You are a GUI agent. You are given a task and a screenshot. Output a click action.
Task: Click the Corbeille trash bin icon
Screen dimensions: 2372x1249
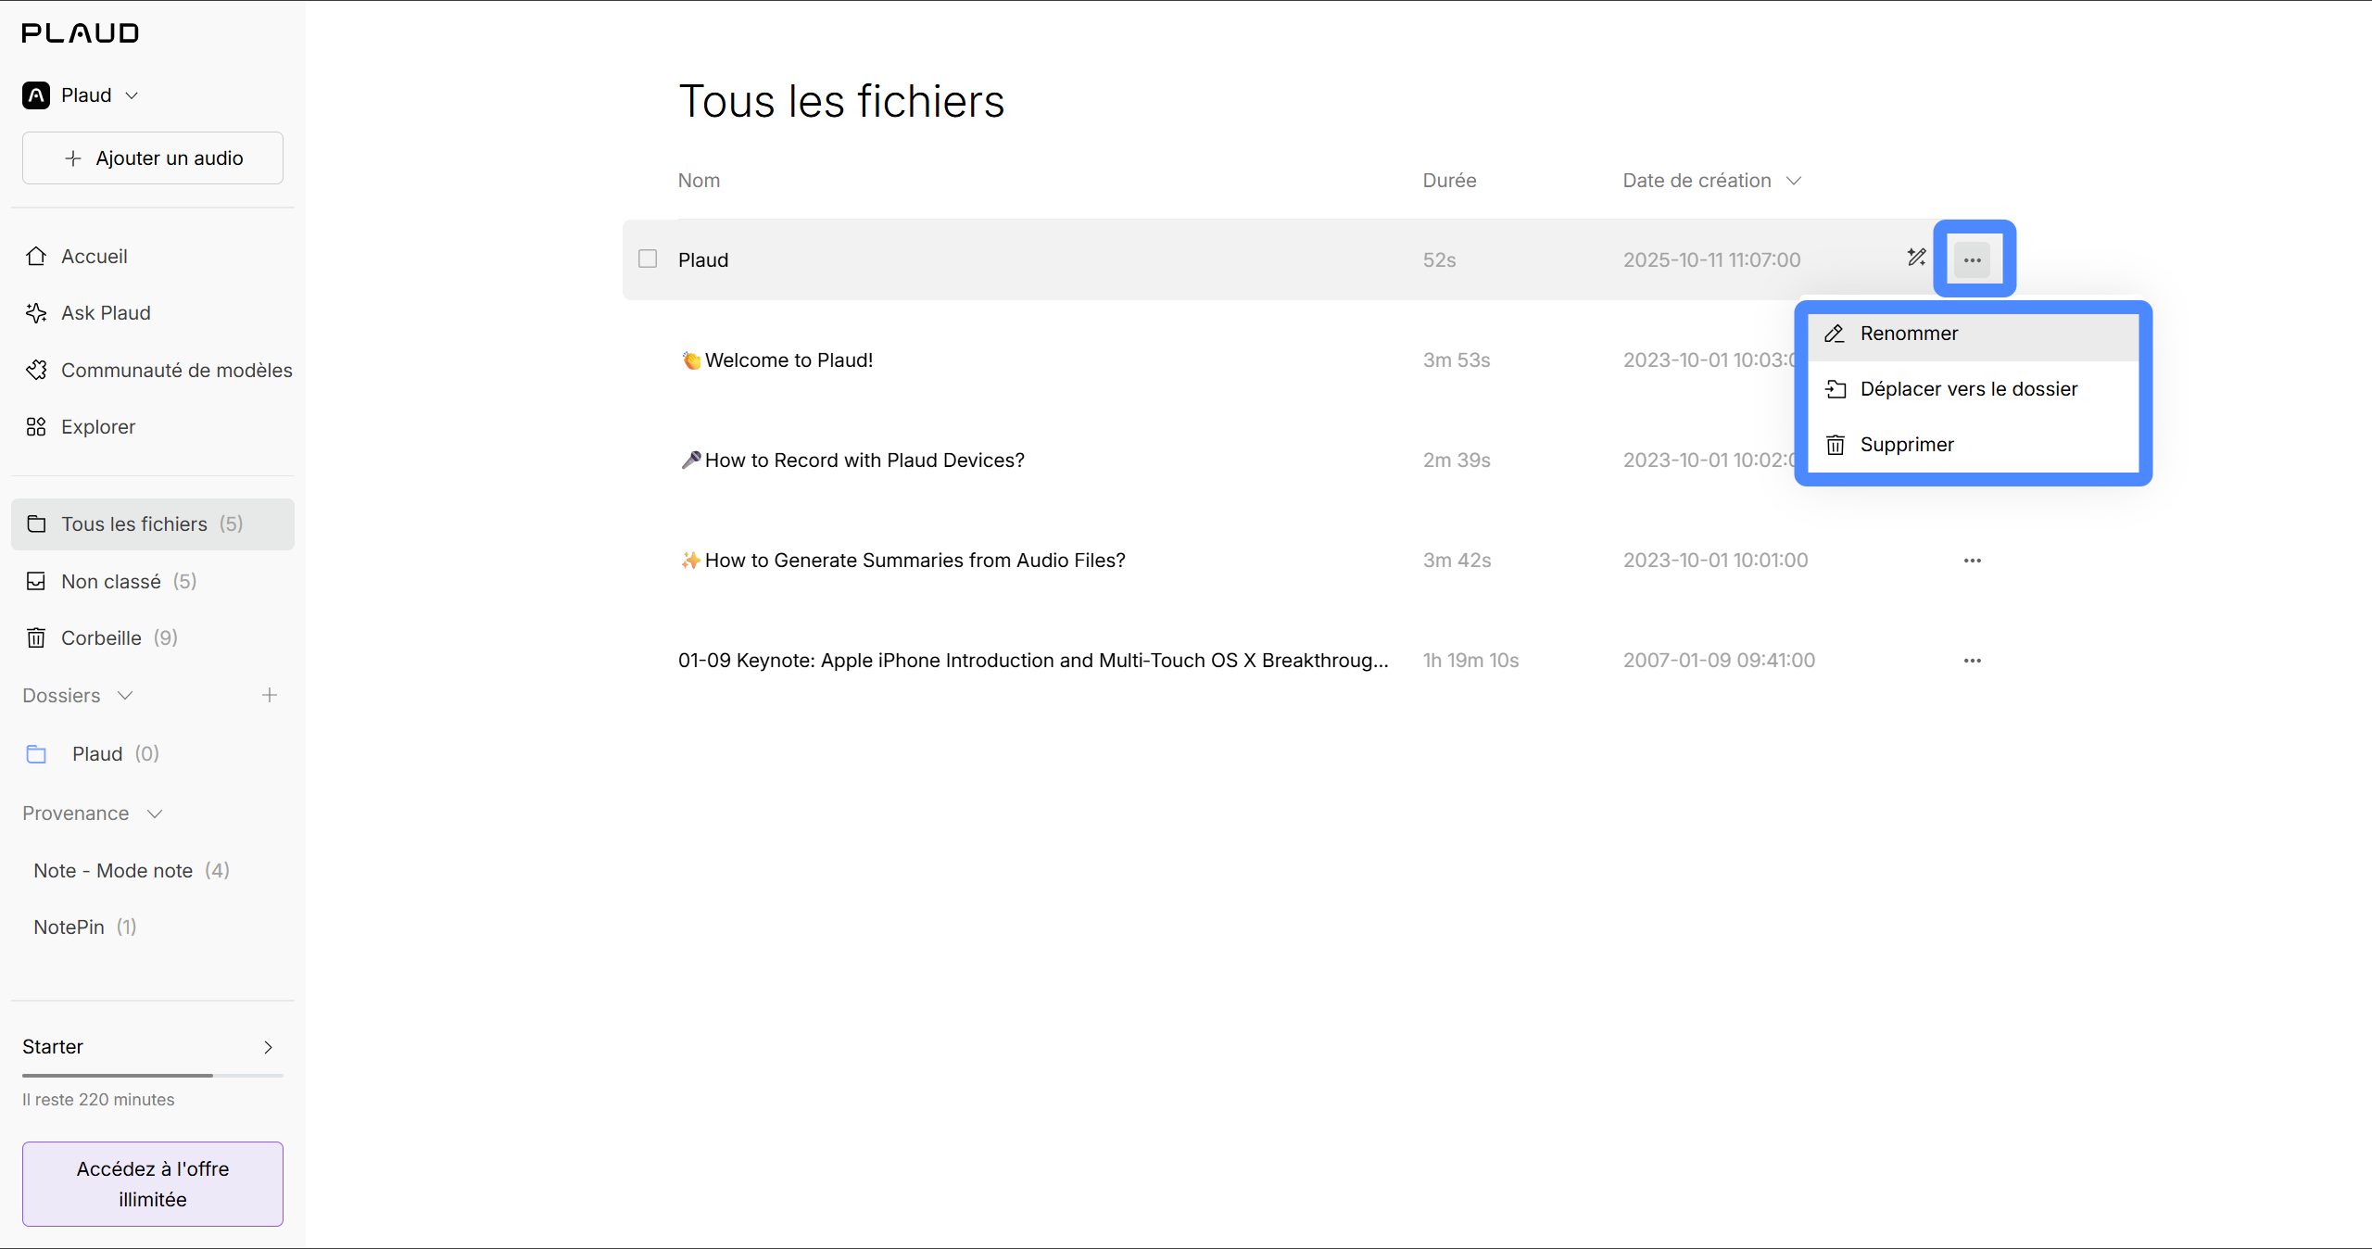(x=36, y=638)
